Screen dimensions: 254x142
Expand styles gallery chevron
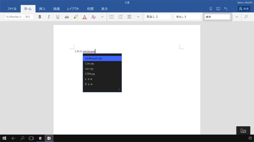coord(237,17)
